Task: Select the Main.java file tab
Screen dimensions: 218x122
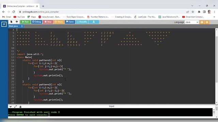Action: tap(13, 26)
